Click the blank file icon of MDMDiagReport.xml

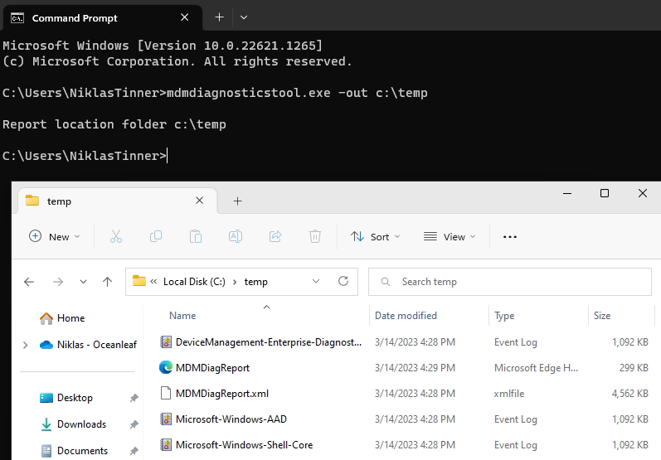point(166,393)
